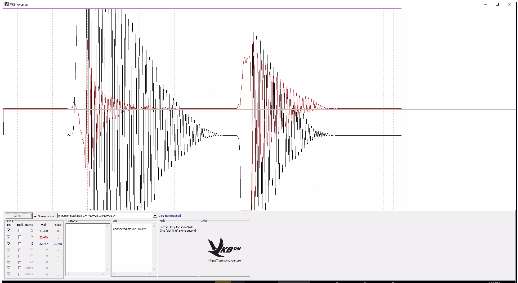Click the Buttons list scroll-right arrow
Image resolution: width=518 pixels, height=283 pixels.
pyautogui.click(x=103, y=274)
